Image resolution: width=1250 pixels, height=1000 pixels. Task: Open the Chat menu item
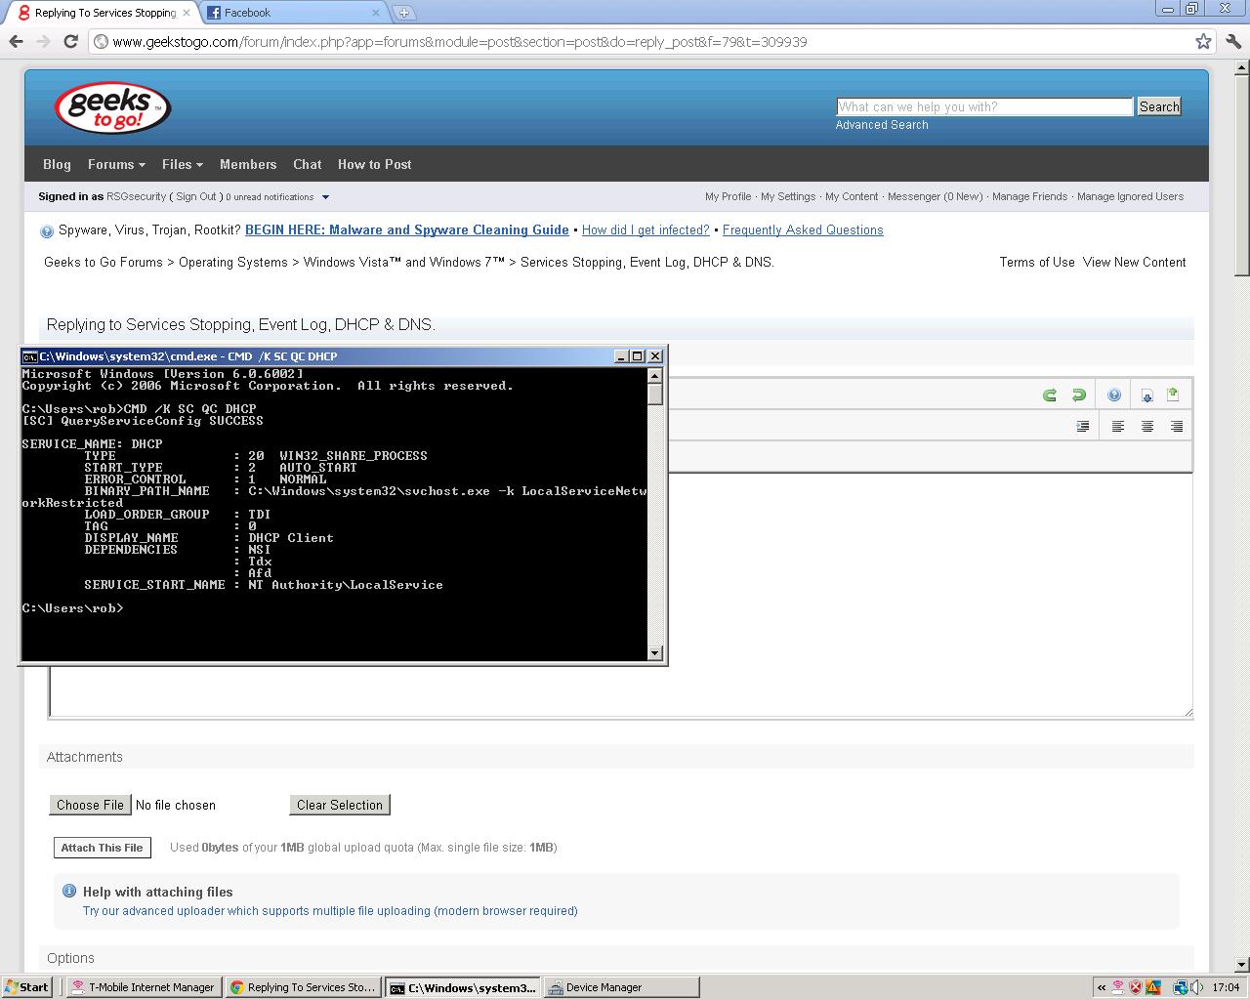308,164
